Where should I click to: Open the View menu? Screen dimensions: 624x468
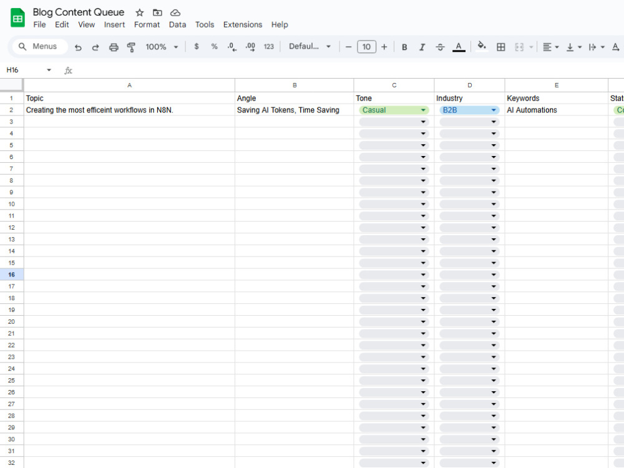pos(86,25)
